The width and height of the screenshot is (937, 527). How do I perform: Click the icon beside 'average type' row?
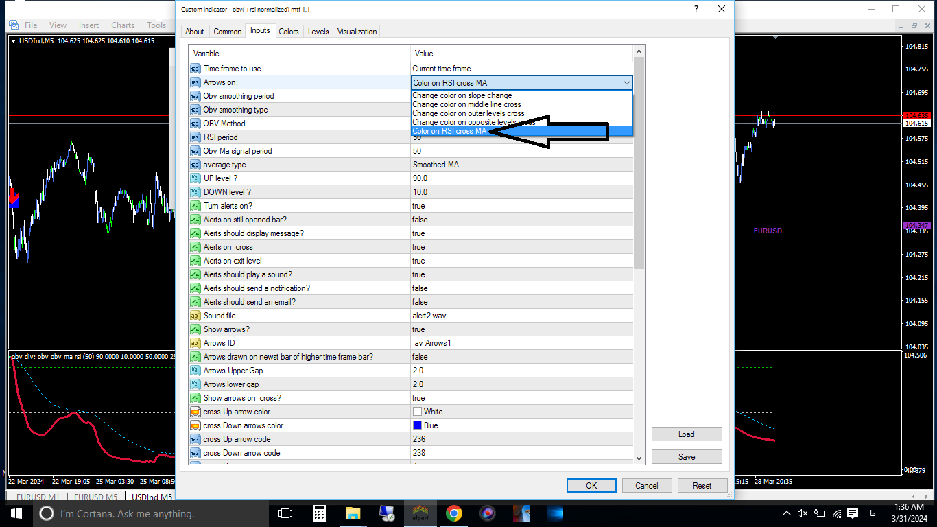click(x=195, y=165)
